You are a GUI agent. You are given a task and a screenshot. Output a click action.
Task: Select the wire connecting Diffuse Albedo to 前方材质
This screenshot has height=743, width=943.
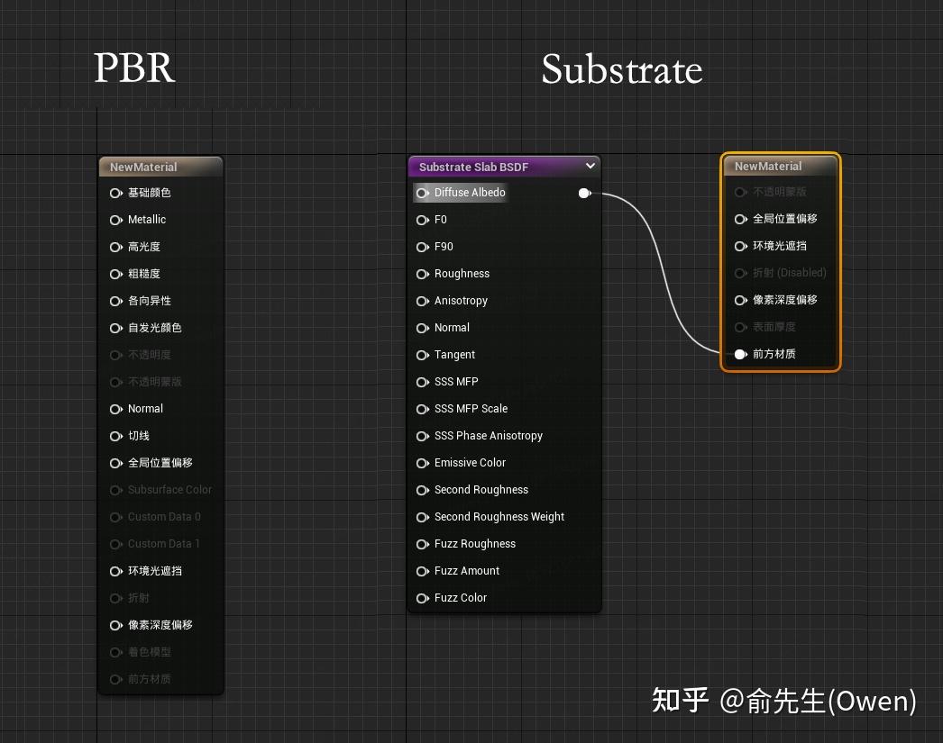(663, 270)
